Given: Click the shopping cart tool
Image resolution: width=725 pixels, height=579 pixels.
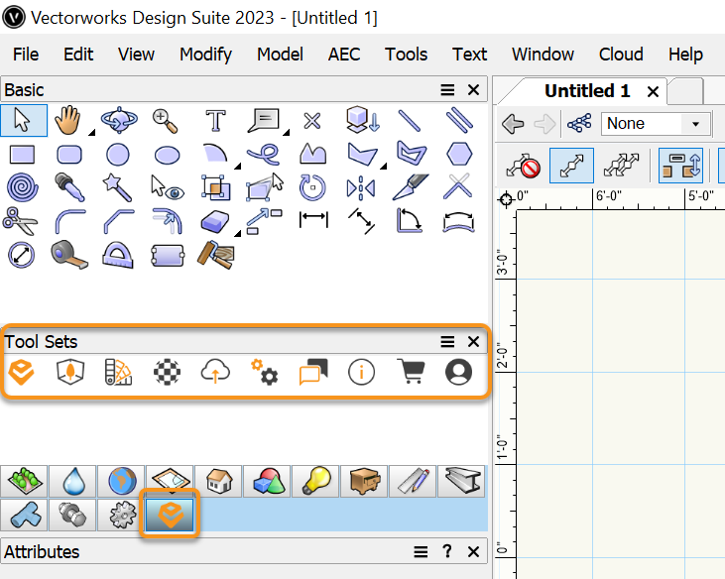Looking at the screenshot, I should 411,372.
